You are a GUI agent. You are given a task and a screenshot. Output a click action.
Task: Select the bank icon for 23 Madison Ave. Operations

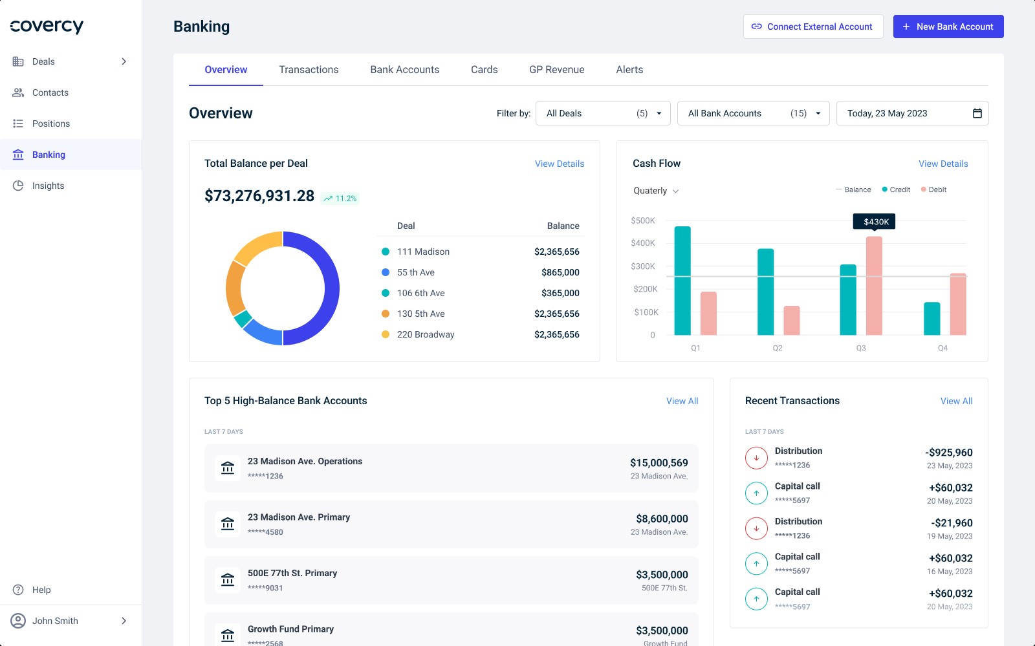pos(227,468)
